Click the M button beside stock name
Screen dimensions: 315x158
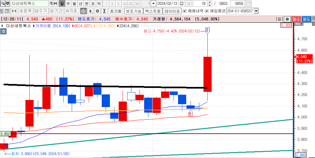(55, 3)
